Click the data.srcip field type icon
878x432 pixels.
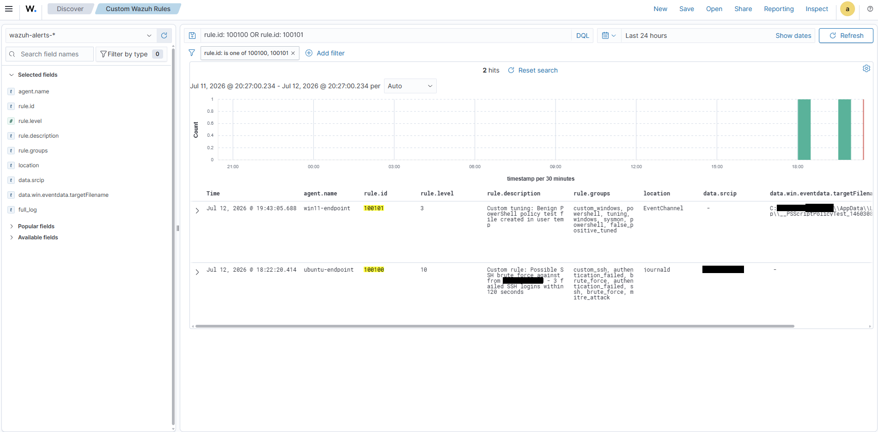11,180
